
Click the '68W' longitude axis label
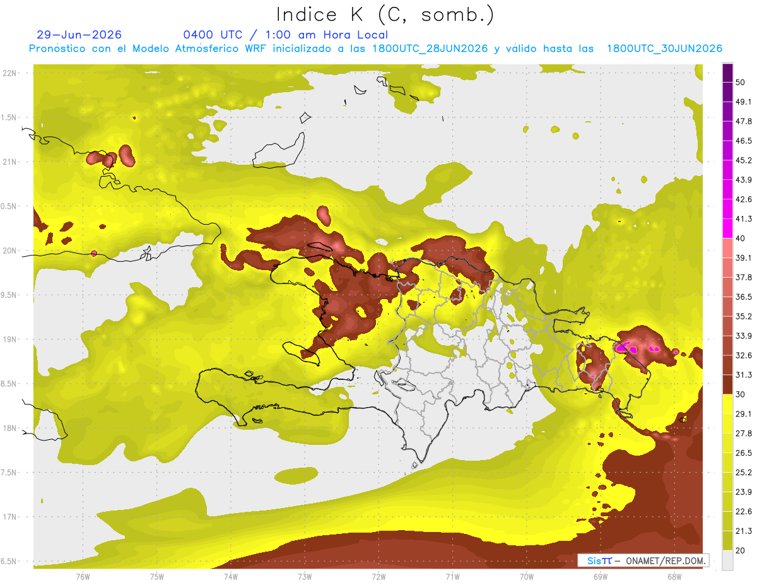(674, 576)
